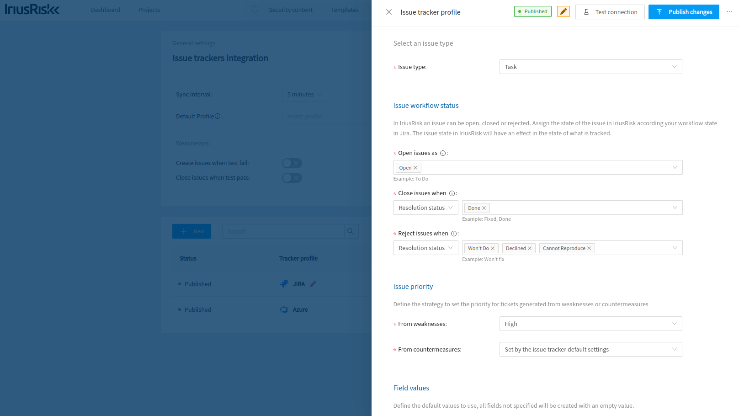Open the Dashboard menu item
The height and width of the screenshot is (416, 739).
point(105,10)
